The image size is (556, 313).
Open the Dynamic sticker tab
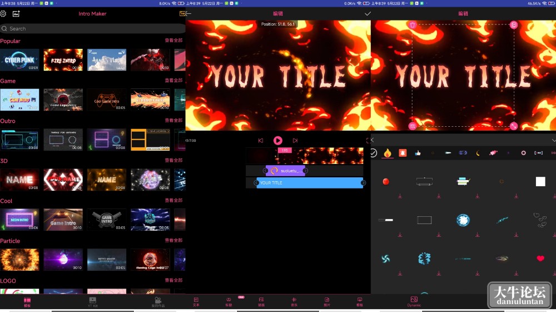pyautogui.click(x=414, y=302)
